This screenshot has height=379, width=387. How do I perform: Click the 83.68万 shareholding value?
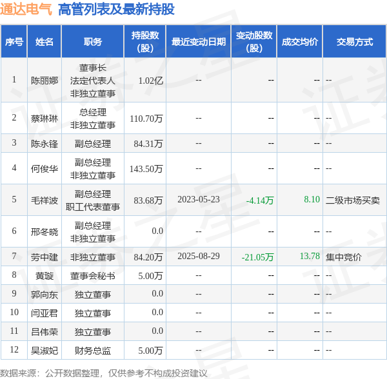pyautogui.click(x=148, y=200)
